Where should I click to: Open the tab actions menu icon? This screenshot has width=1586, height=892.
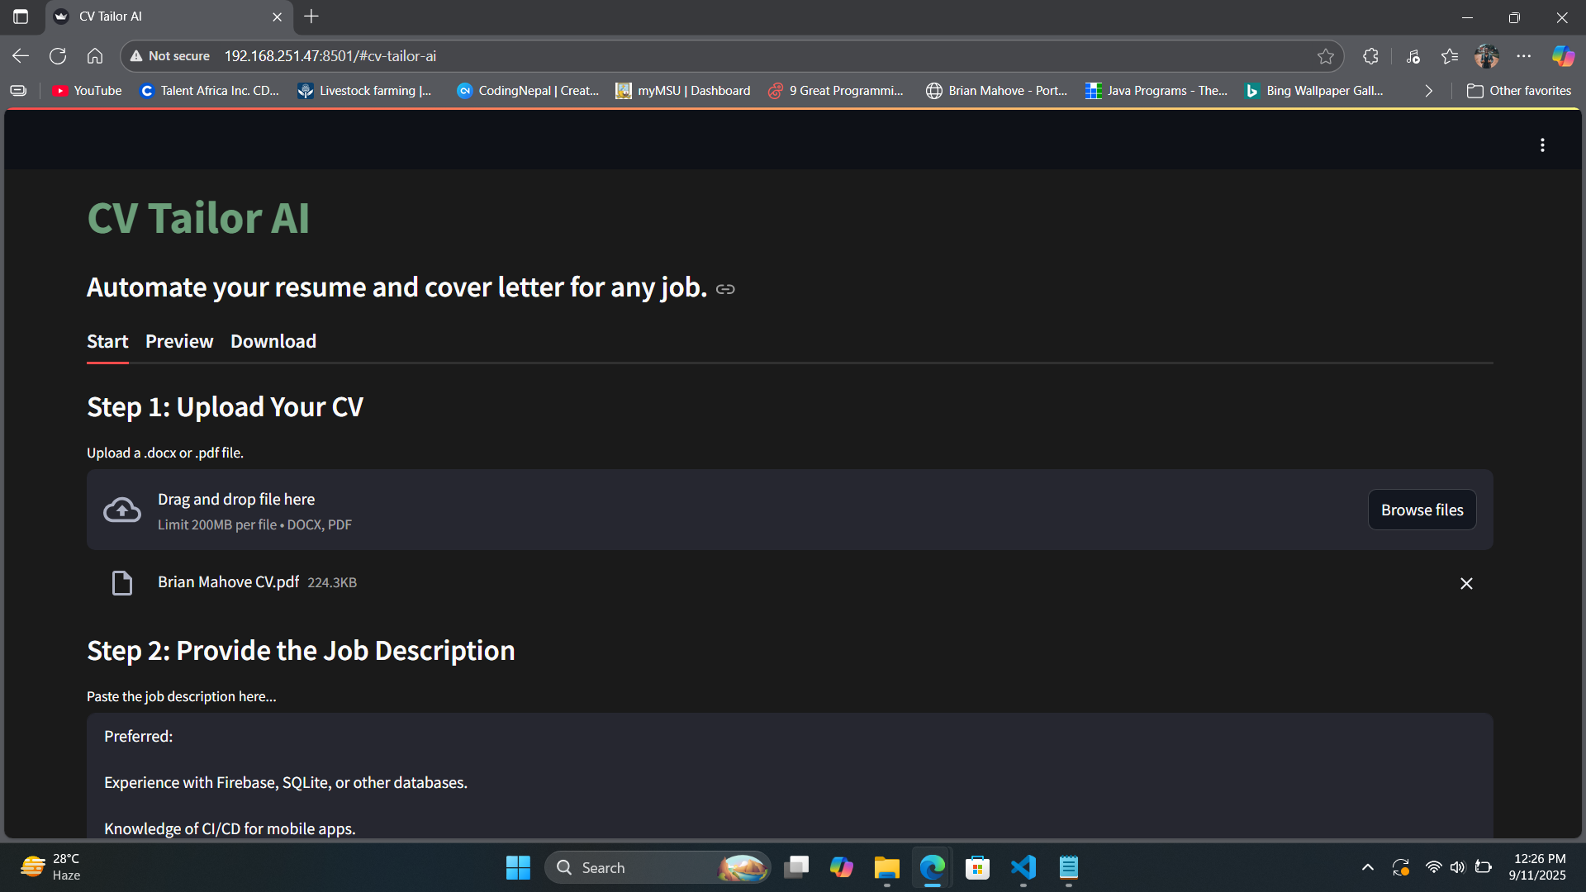click(x=21, y=17)
